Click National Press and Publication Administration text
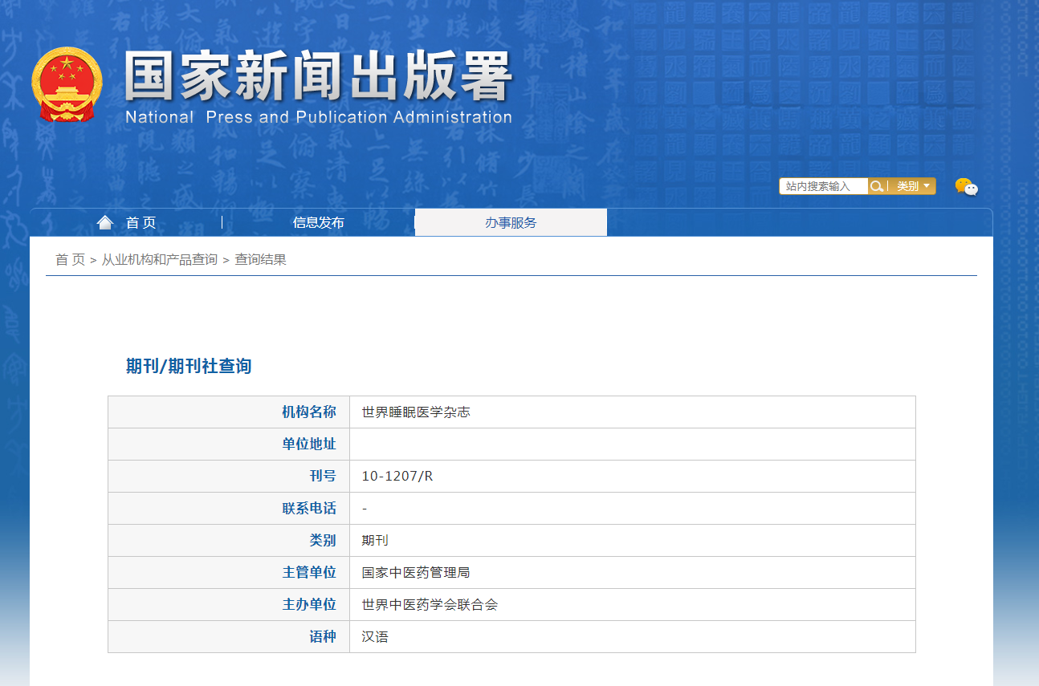Image resolution: width=1039 pixels, height=686 pixels. click(x=318, y=117)
